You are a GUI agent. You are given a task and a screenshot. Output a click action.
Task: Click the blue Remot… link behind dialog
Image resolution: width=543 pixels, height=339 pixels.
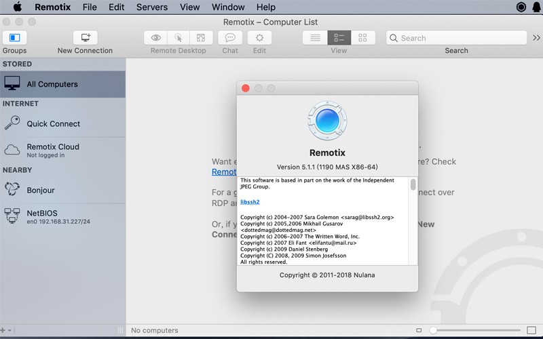click(224, 172)
